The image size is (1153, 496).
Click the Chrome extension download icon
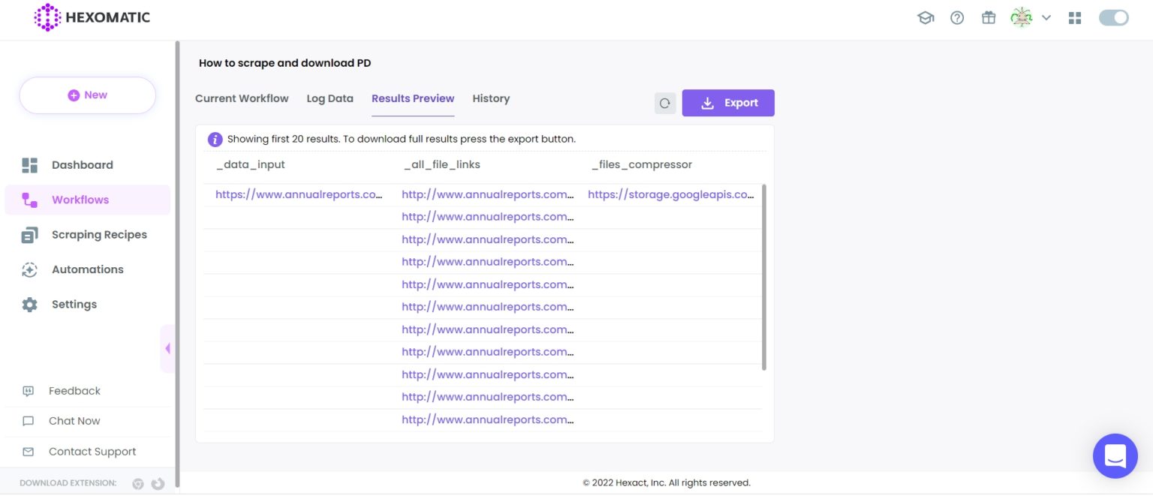[x=138, y=484]
